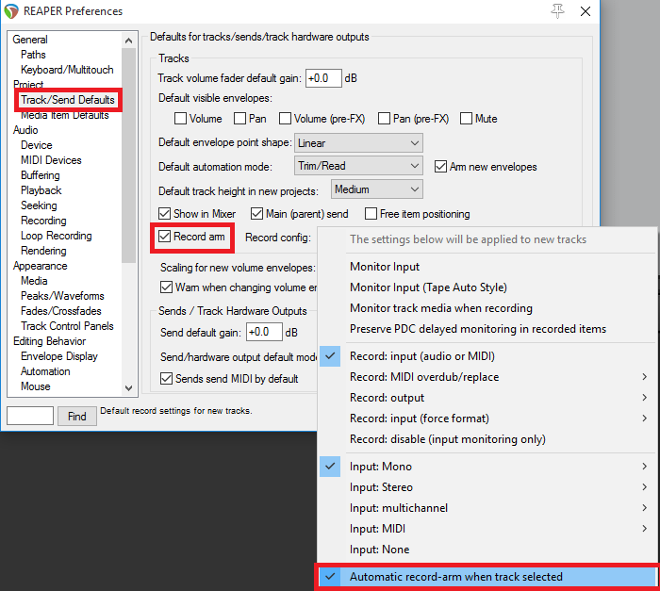
Task: Click track volume fader default gain field
Action: pos(323,78)
